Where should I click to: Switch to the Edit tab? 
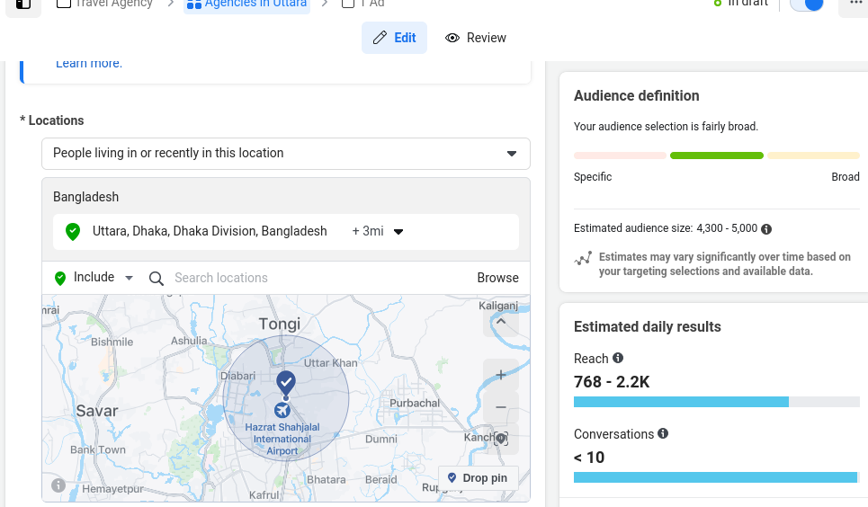[x=394, y=38]
